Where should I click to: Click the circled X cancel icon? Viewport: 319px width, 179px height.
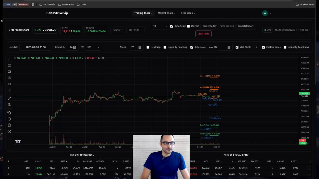point(9,132)
